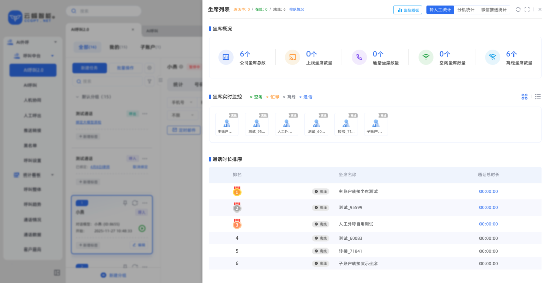Screen dimensions: 548x283
Task: Click the 上线坐席数量 cast icon
Action: pos(293,57)
